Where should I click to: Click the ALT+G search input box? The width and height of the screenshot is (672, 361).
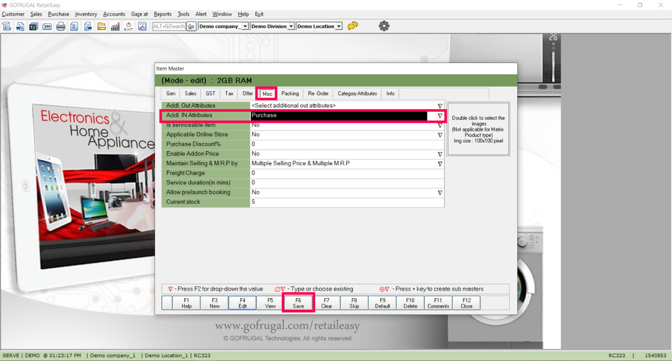169,26
